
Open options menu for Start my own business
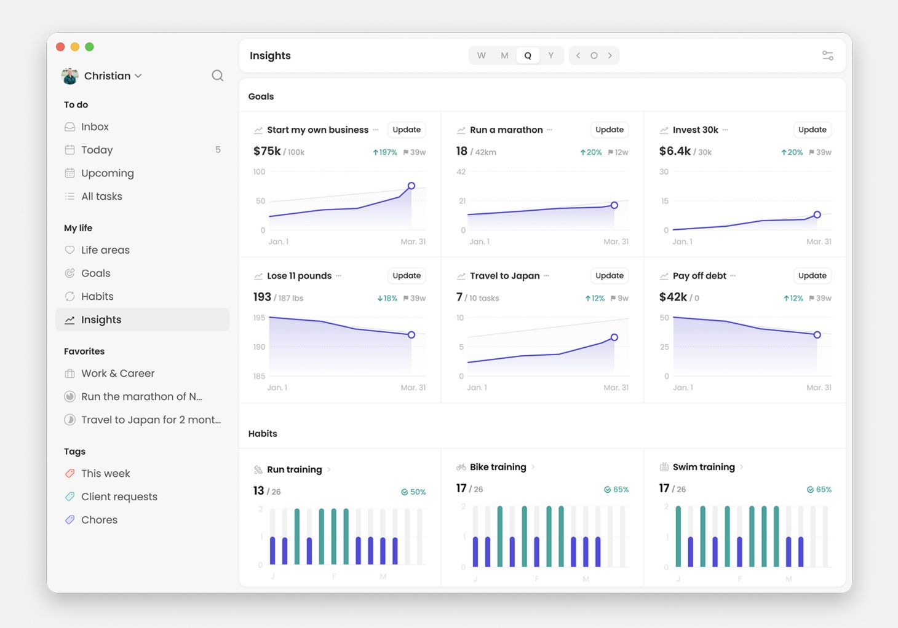tap(376, 130)
